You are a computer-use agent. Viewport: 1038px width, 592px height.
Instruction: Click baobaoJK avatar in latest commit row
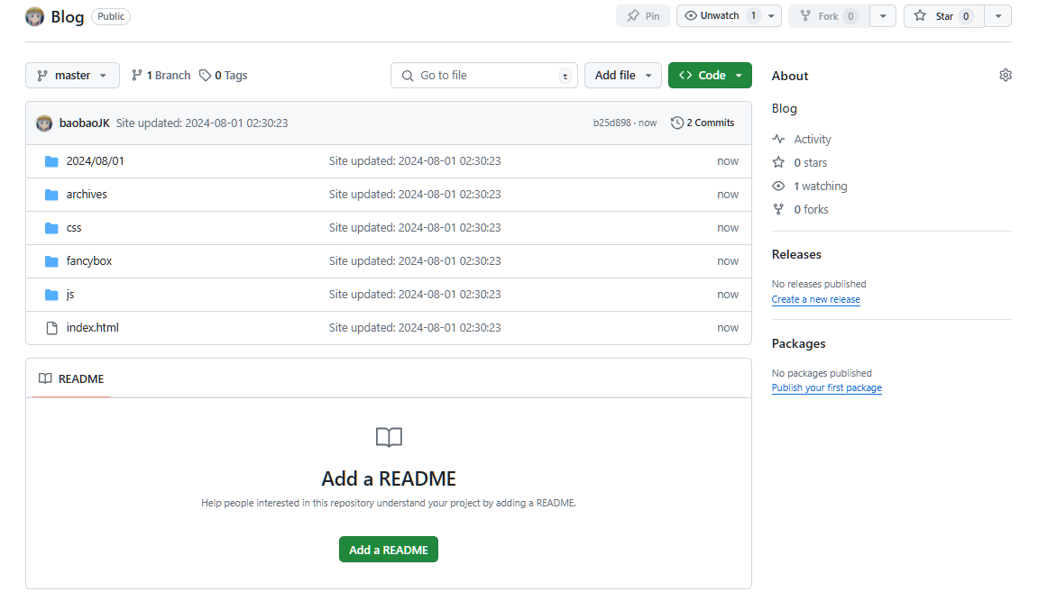44,123
